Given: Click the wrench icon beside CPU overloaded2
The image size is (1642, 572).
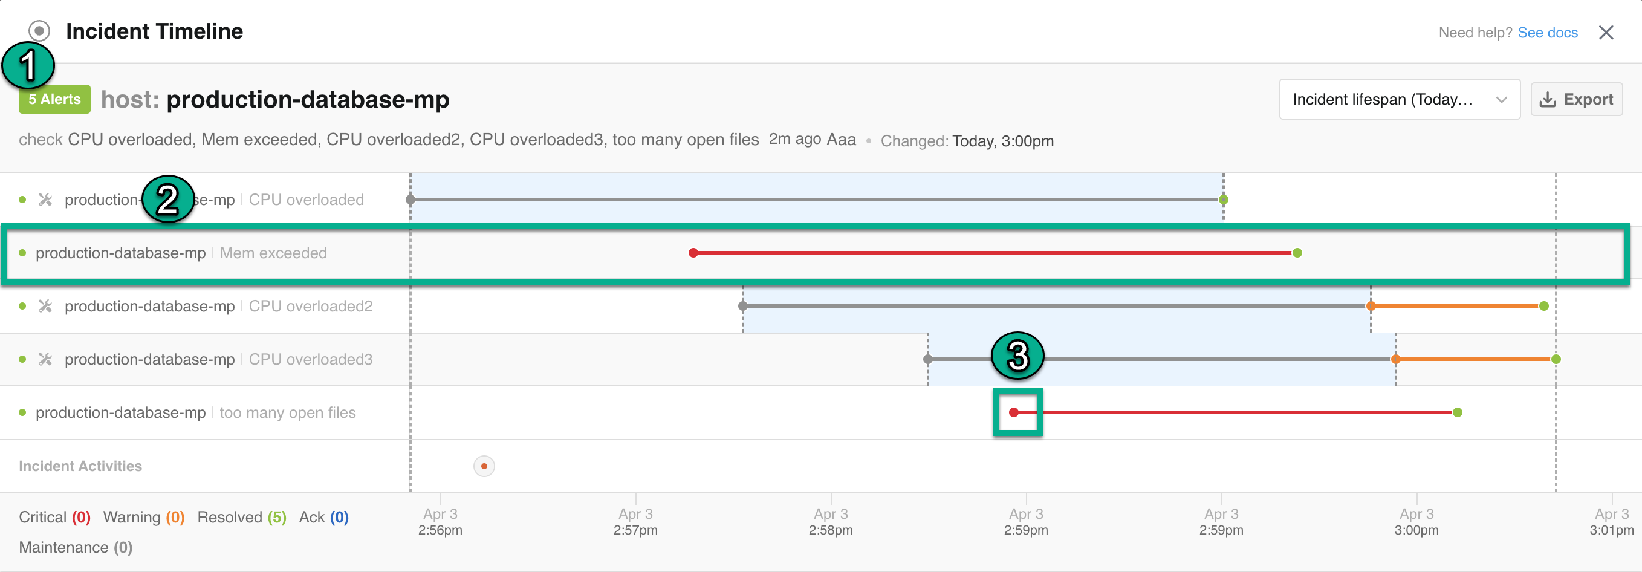Looking at the screenshot, I should [45, 306].
